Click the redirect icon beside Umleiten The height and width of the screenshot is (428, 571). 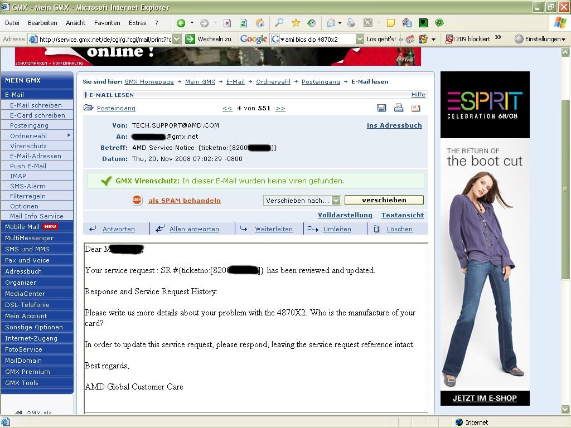(313, 229)
